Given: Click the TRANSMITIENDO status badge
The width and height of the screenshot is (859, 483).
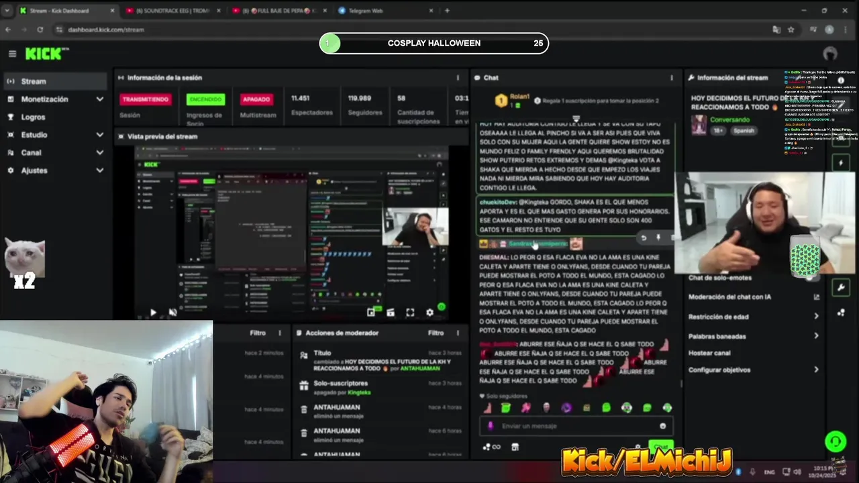Looking at the screenshot, I should coord(146,99).
